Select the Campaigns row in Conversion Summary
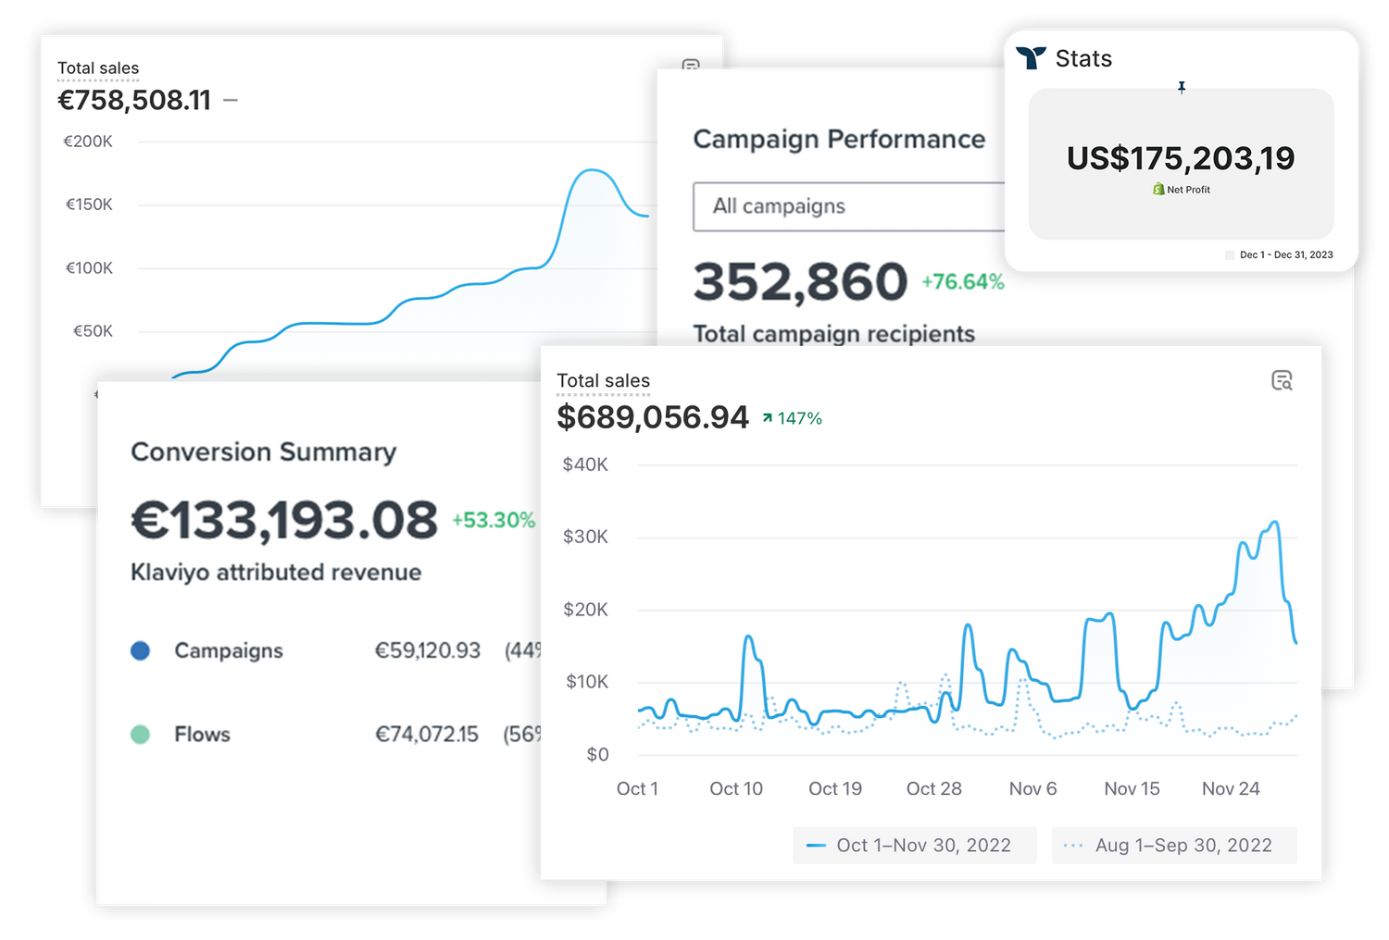This screenshot has height=940, width=1389. click(x=229, y=651)
